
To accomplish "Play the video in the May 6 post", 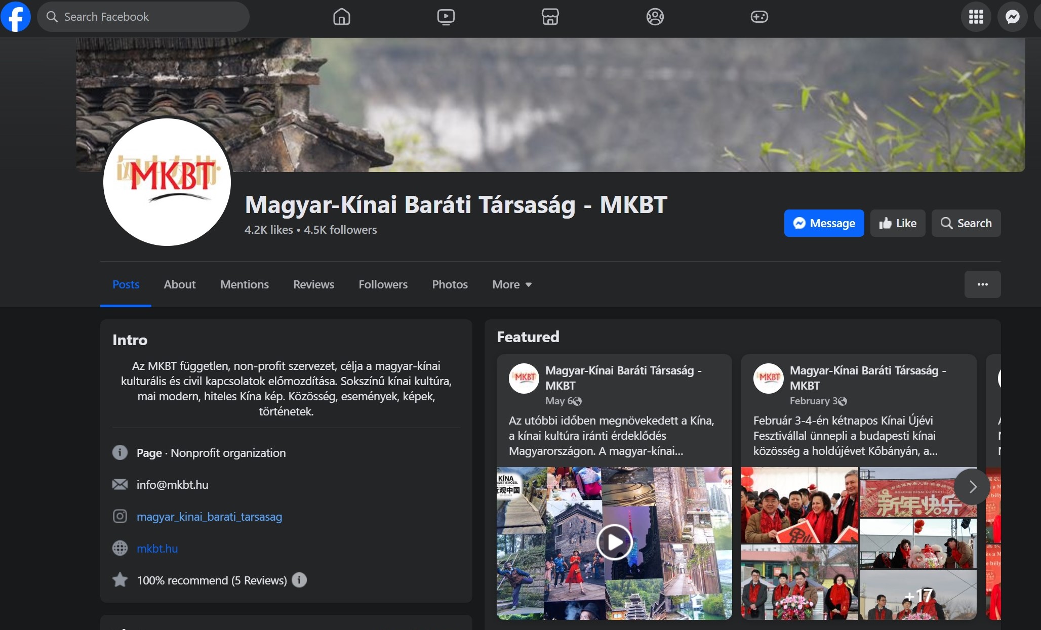I will point(614,542).
